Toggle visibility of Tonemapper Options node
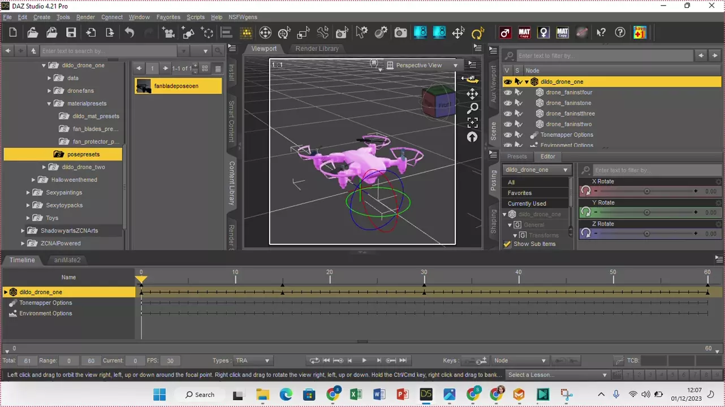This screenshot has width=725, height=407. 507,135
